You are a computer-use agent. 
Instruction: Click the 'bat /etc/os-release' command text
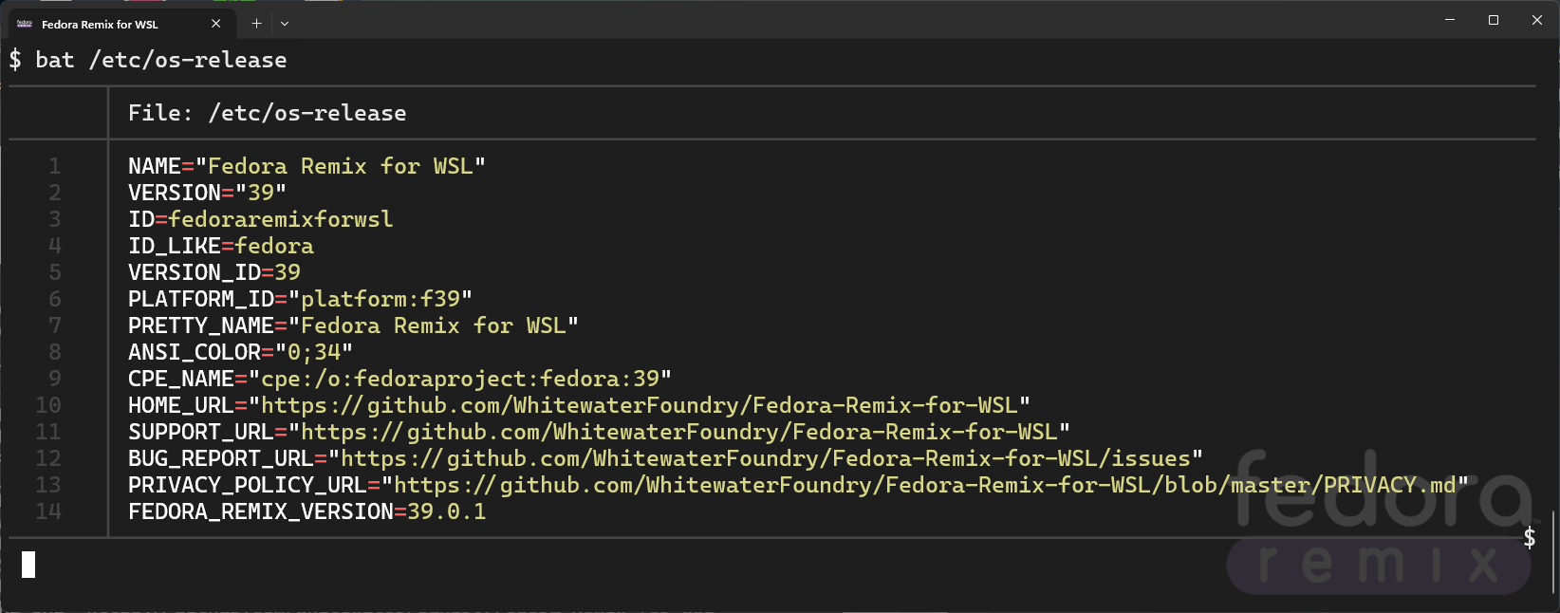point(161,60)
